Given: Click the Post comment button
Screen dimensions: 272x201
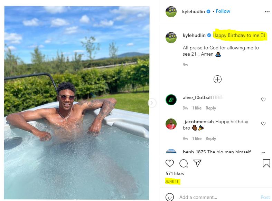Looking at the screenshot, I should (265, 197).
